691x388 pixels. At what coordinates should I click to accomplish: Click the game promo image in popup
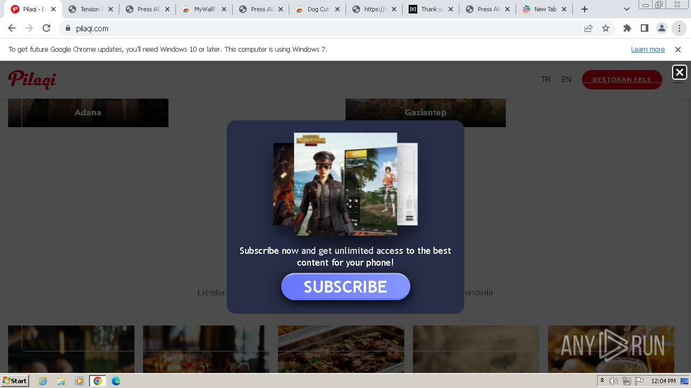coord(345,184)
